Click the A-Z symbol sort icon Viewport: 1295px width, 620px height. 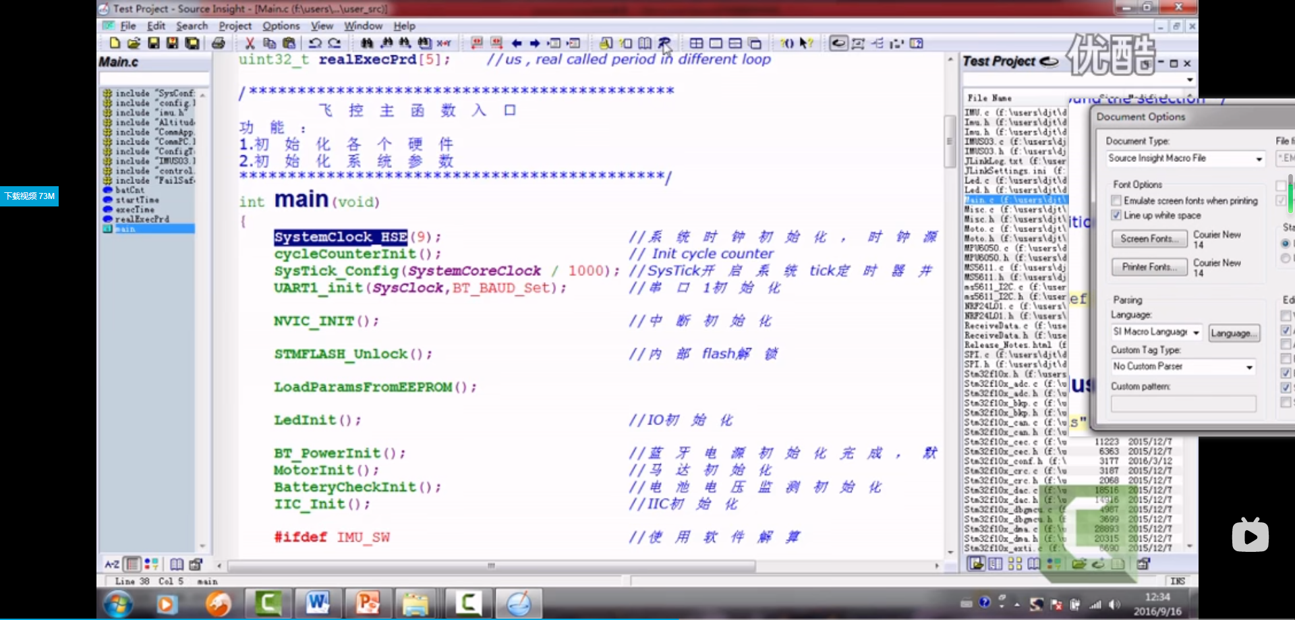(111, 564)
